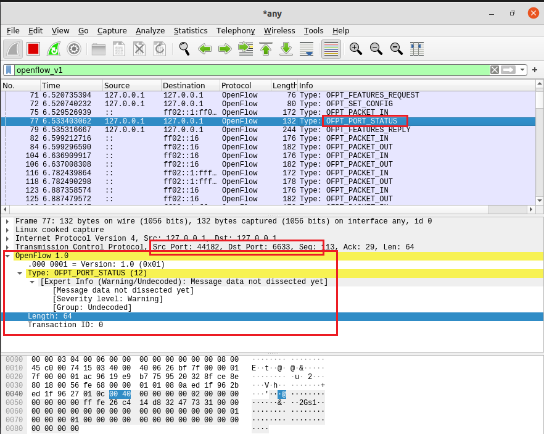The height and width of the screenshot is (434, 544).
Task: Sort packets by Info column header
Action: click(416, 85)
